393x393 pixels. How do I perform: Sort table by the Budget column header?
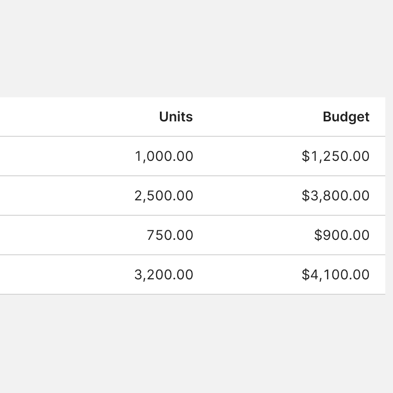(346, 117)
